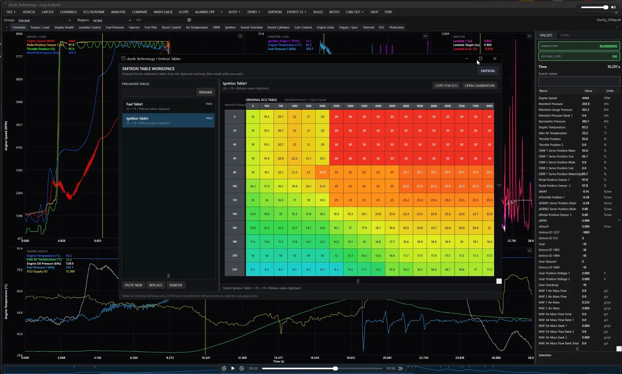Toggle the OFF switch beside Region
Screen dimensions: 622x374
coord(139,20)
